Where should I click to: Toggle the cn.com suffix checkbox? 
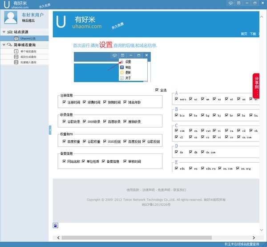[239, 137]
